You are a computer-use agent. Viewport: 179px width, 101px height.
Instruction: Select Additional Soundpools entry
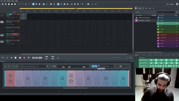145,18
